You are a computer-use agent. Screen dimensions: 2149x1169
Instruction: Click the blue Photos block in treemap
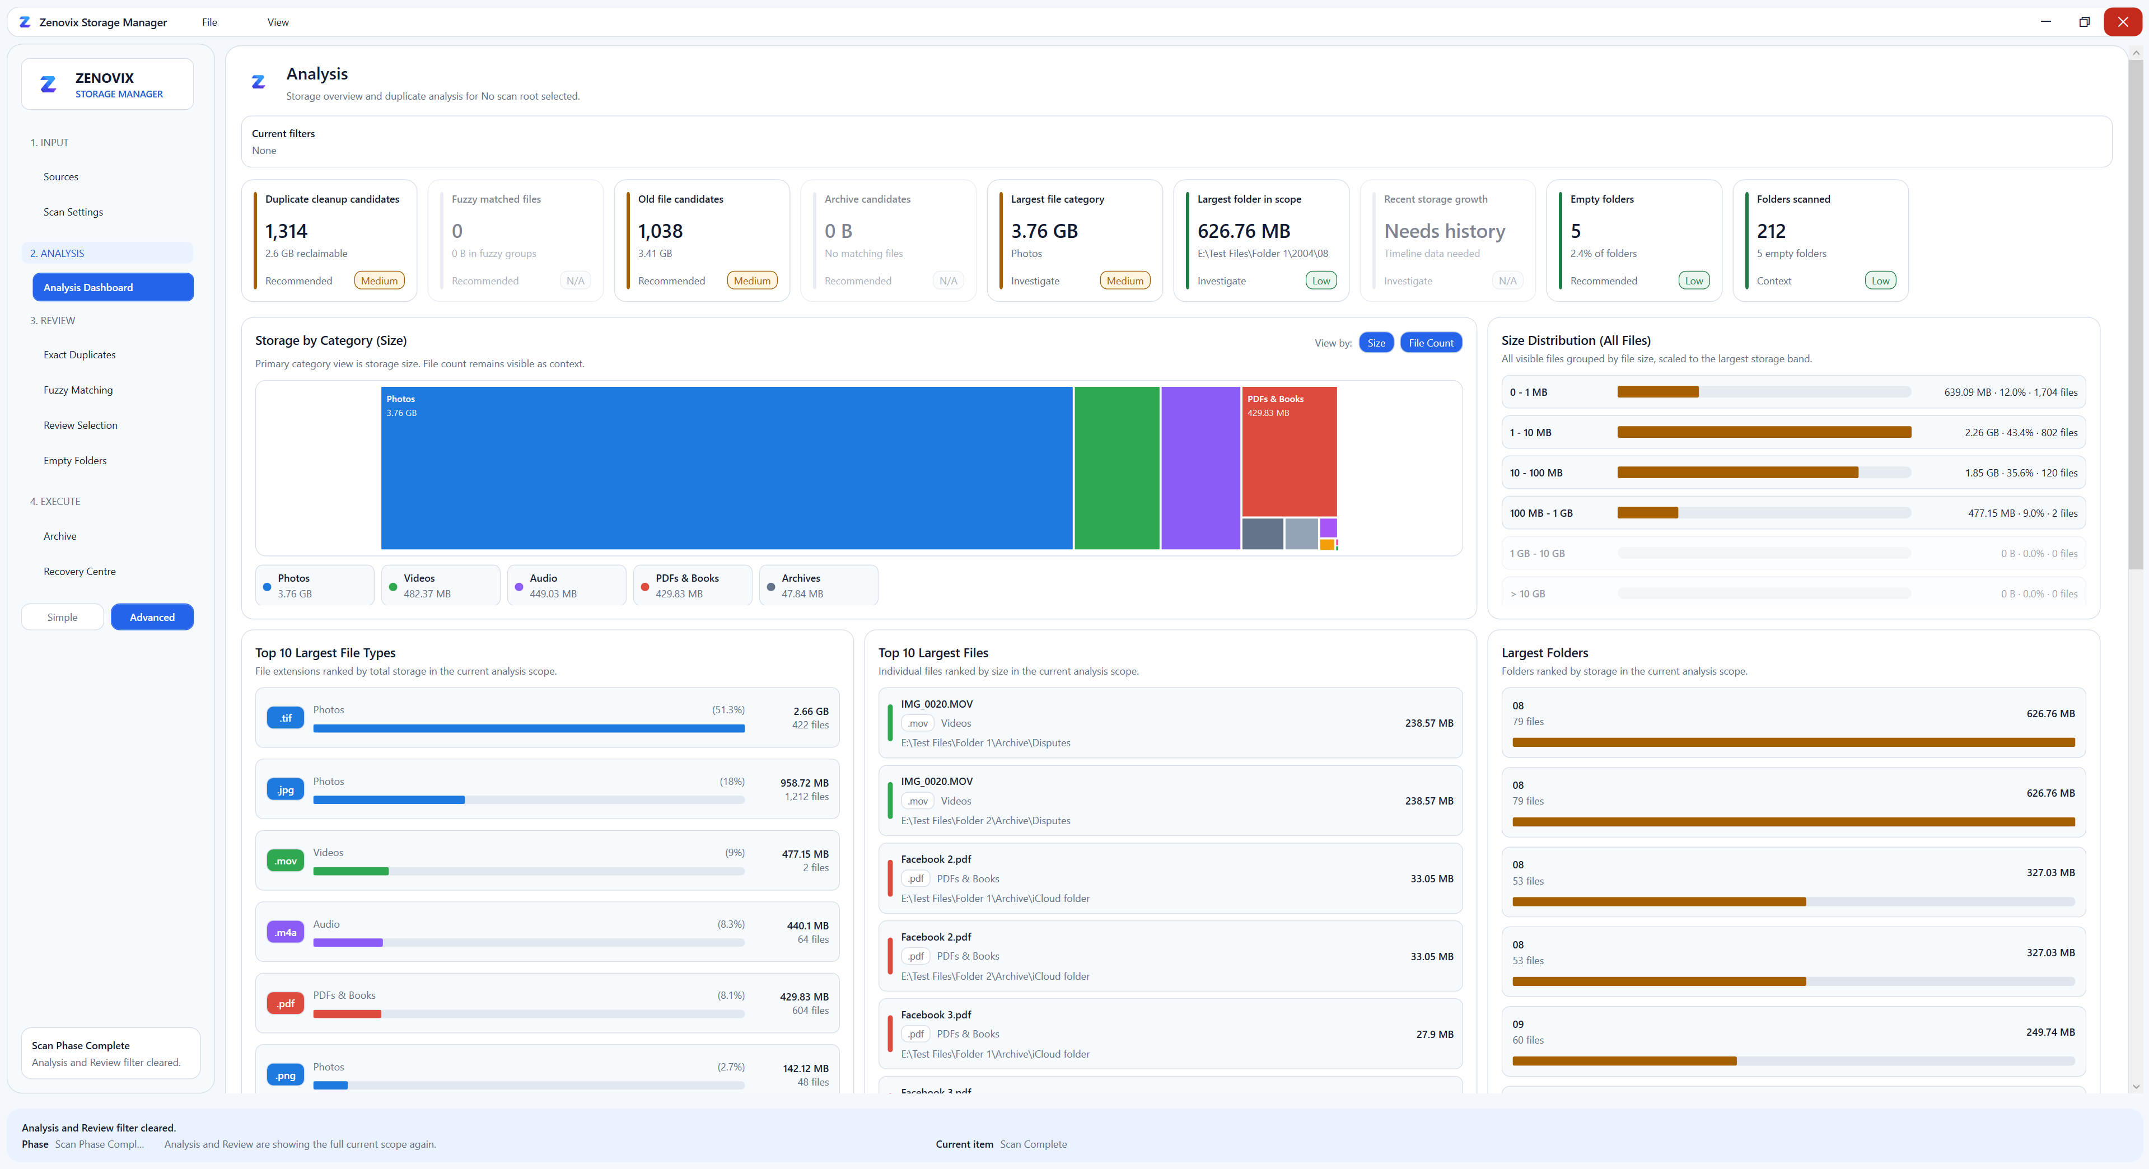click(727, 468)
